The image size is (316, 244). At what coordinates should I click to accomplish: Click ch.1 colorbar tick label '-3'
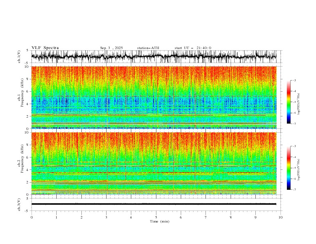(294, 80)
